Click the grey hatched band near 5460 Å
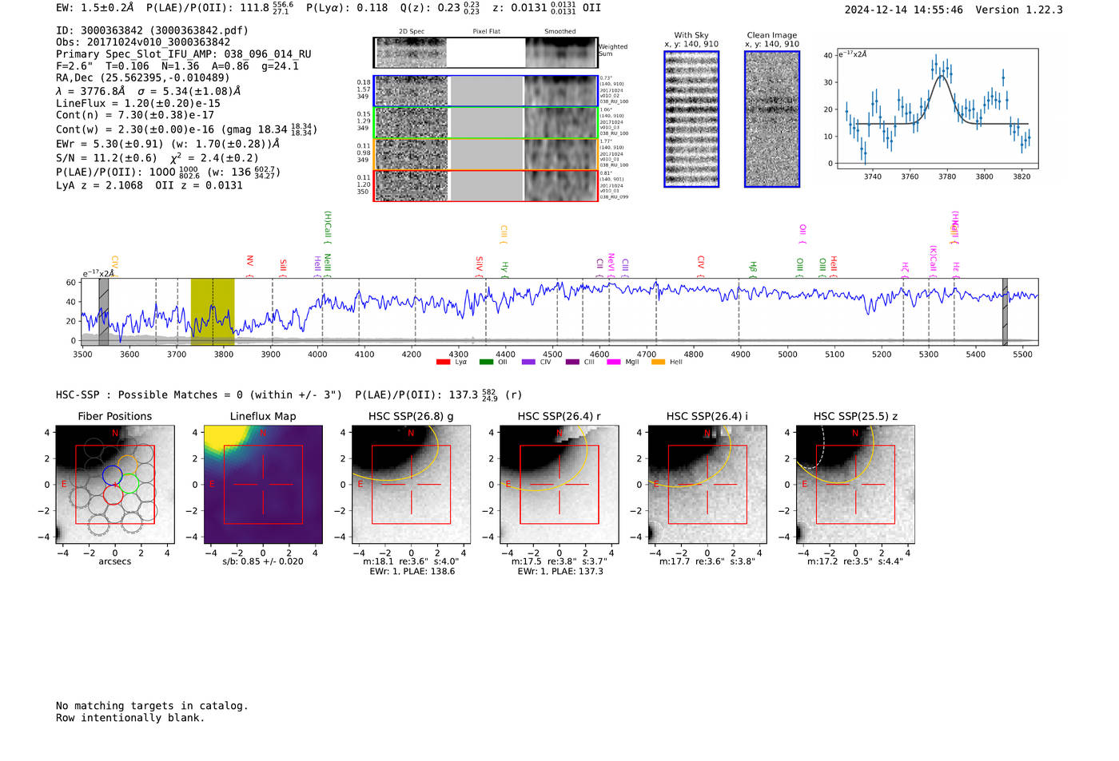 [1005, 311]
